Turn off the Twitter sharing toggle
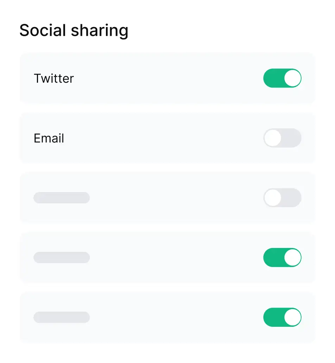335x363 pixels. (282, 78)
